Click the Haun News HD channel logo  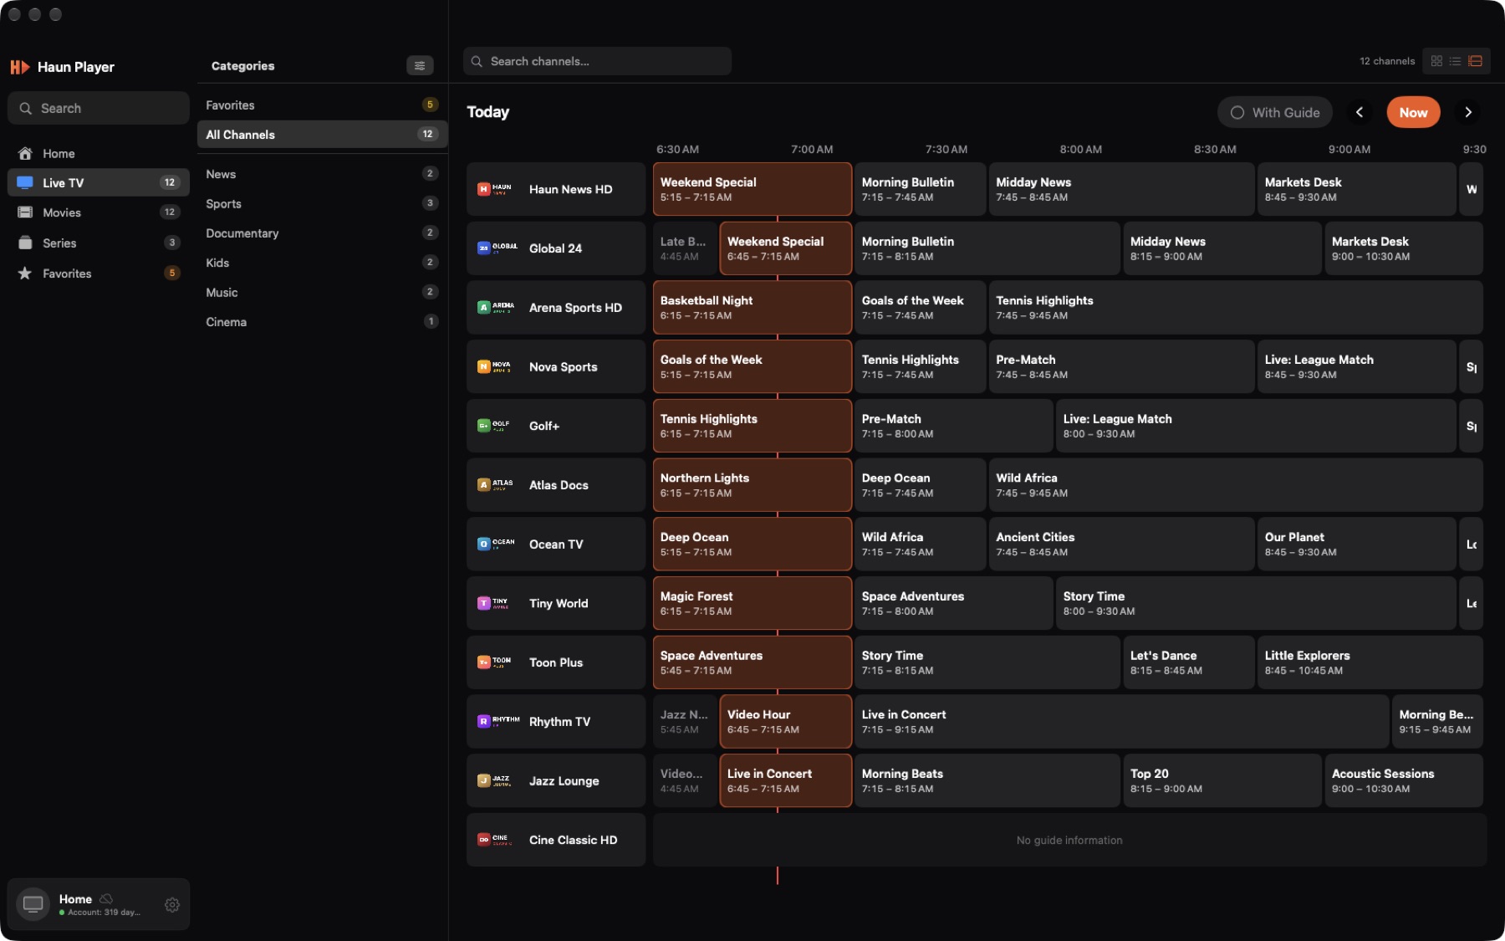495,189
